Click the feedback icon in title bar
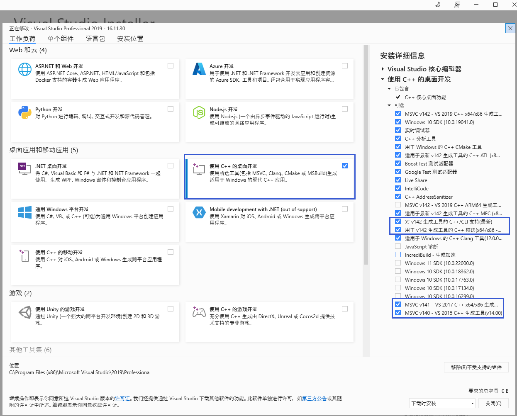Image resolution: width=517 pixels, height=416 pixels. tap(457, 5)
